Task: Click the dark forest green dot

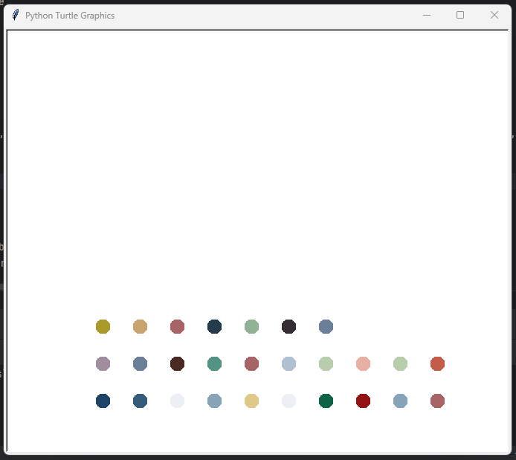Action: 326,401
